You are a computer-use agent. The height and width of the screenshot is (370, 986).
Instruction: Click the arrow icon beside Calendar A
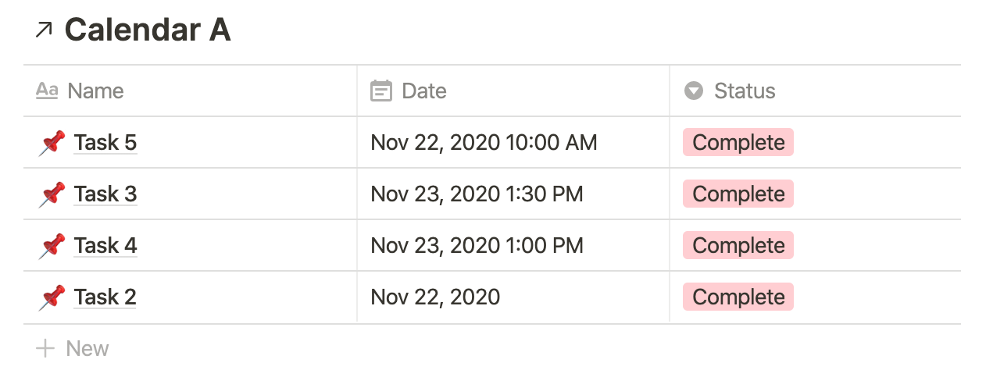(x=45, y=30)
